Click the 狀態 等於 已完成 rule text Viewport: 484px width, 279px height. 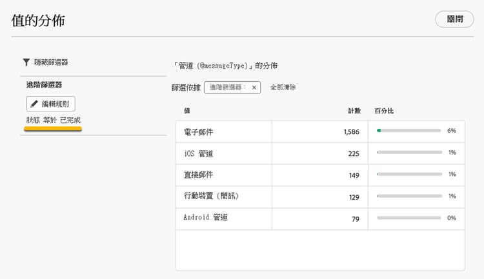pyautogui.click(x=53, y=120)
